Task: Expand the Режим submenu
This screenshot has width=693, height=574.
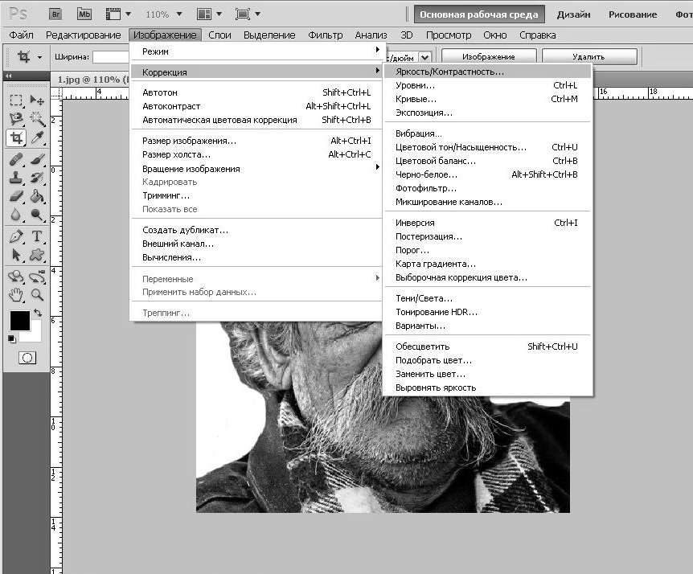Action: (x=256, y=51)
